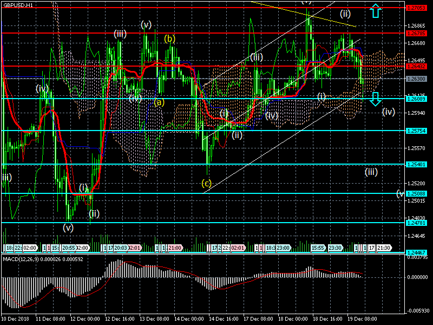The image size is (433, 325).
Task: Click the white (v) label at chart bottom-left
Action: click(68, 227)
